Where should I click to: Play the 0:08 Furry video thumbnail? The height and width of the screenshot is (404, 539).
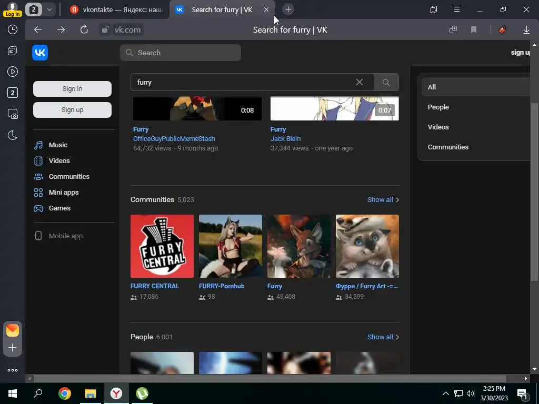pos(197,108)
